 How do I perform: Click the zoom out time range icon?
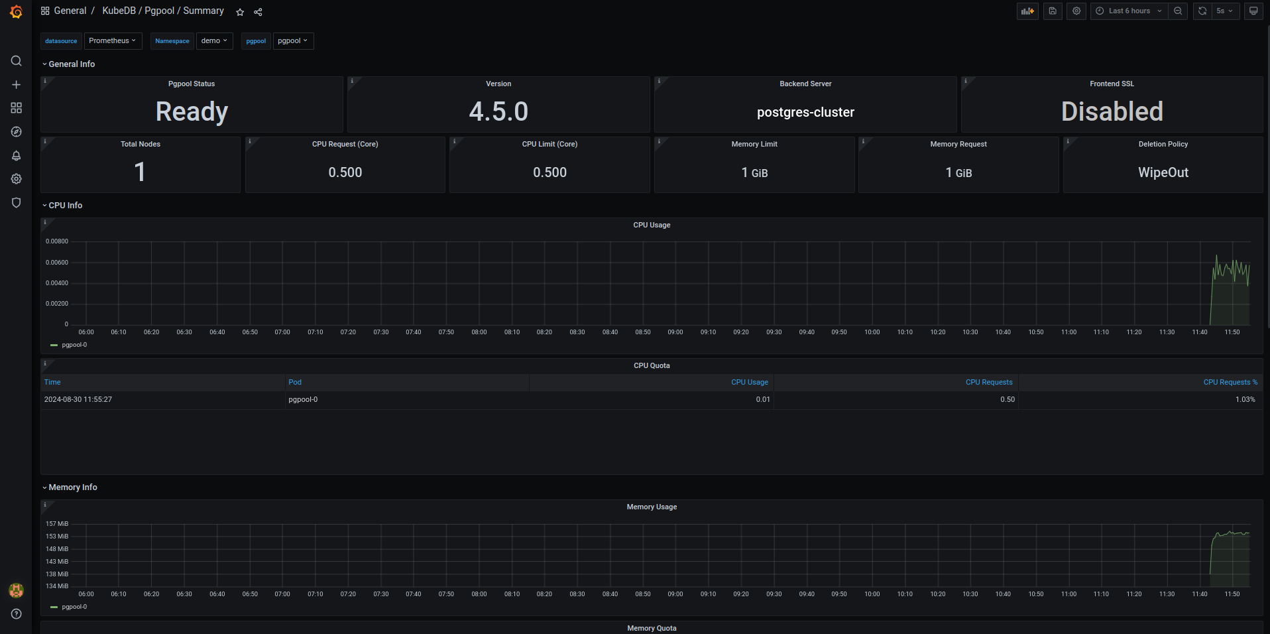point(1178,11)
